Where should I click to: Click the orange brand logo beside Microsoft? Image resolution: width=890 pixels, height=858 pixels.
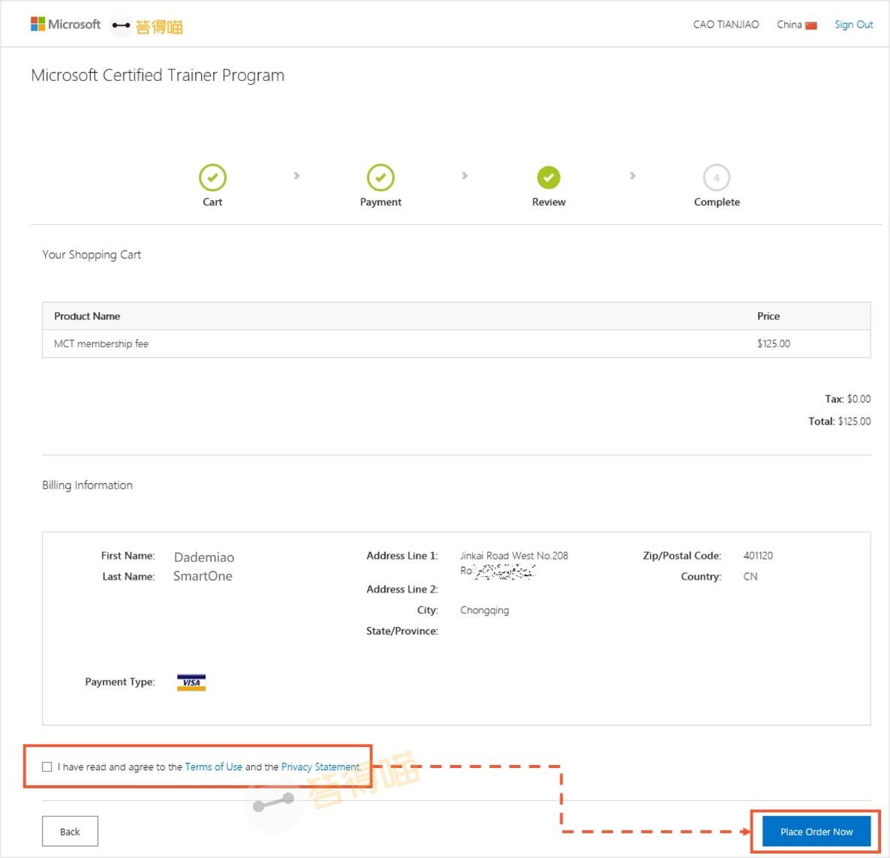tap(147, 26)
